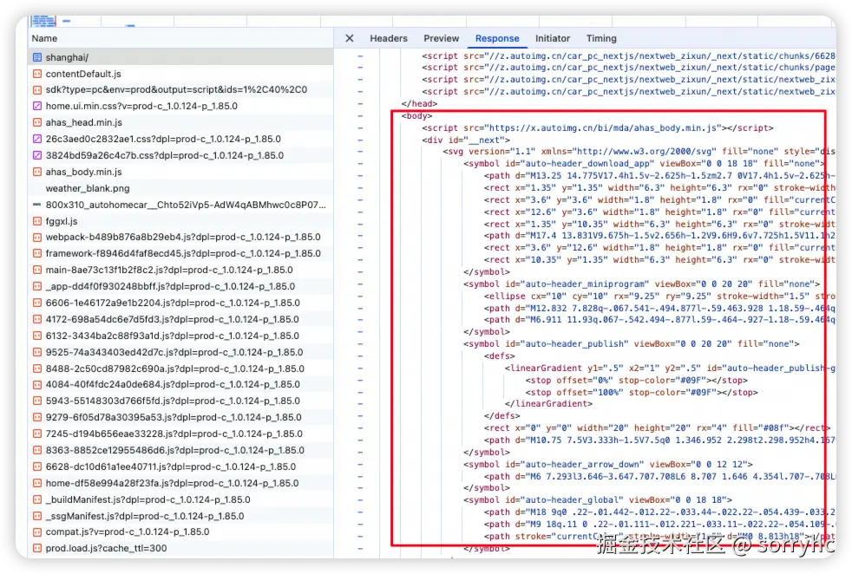Switch to the Headers tab
852x574 pixels.
(x=389, y=38)
